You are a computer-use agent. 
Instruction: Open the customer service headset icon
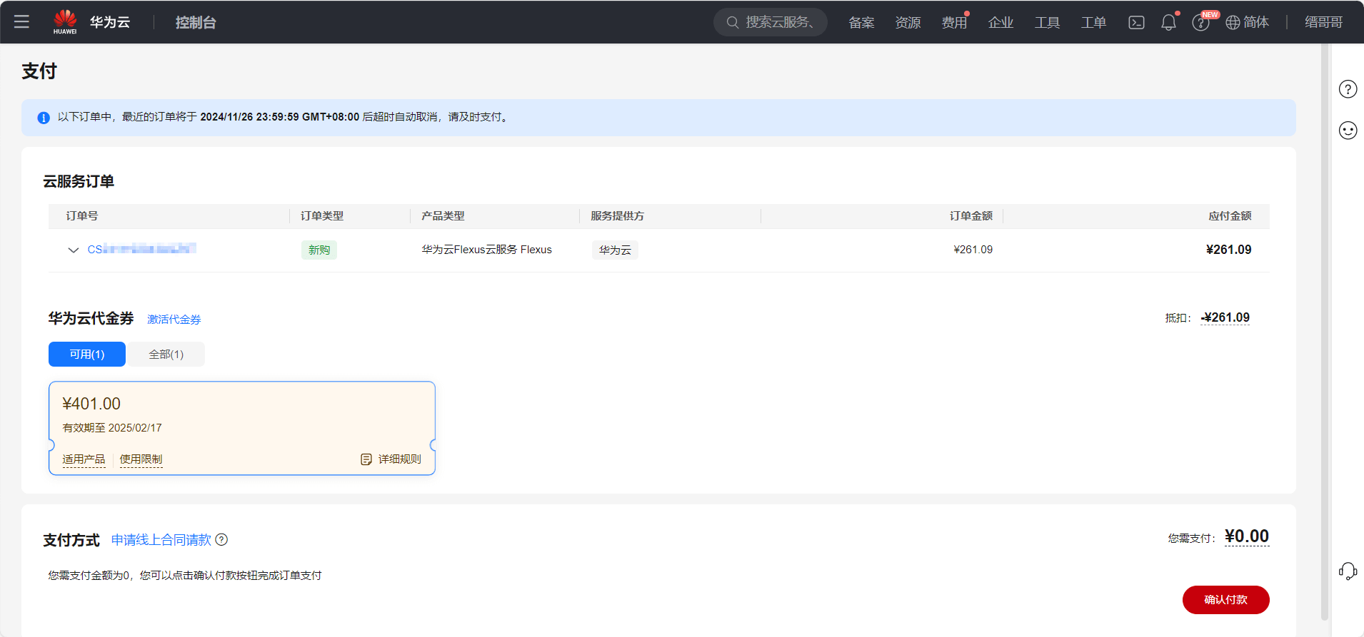[1348, 571]
